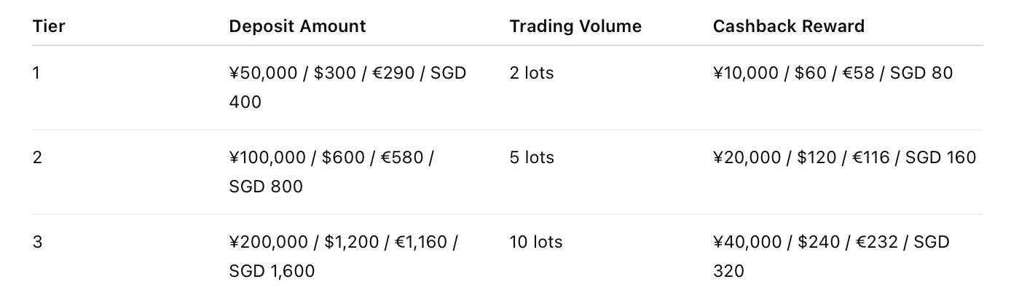The image size is (1011, 306).
Task: Click the Trading Volume column header
Action: tap(575, 26)
